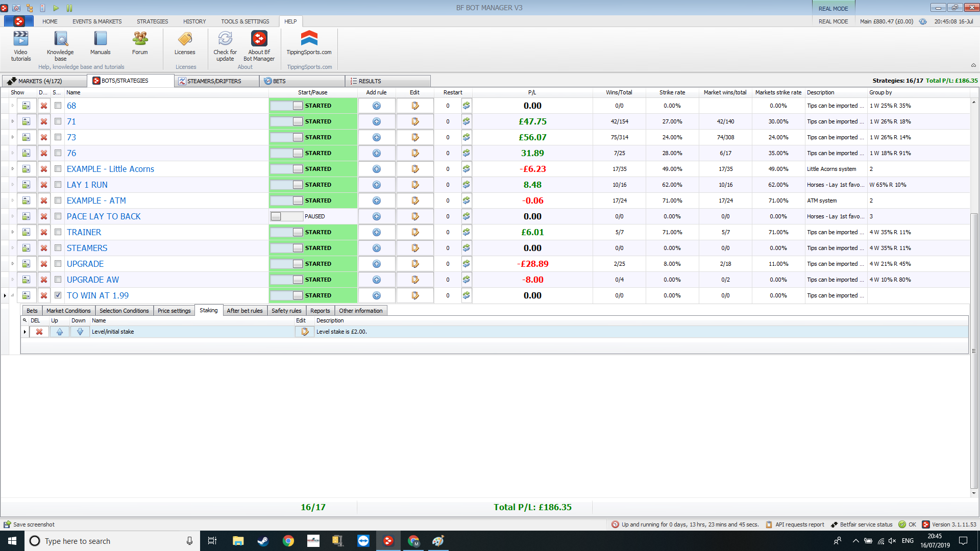Tick the UPGRADE AW checkbox

(x=58, y=280)
